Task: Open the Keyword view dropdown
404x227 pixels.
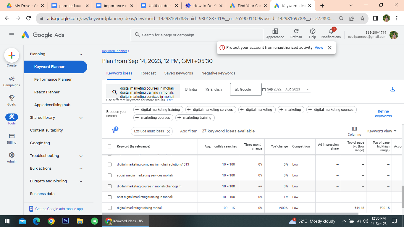Action: [382, 131]
